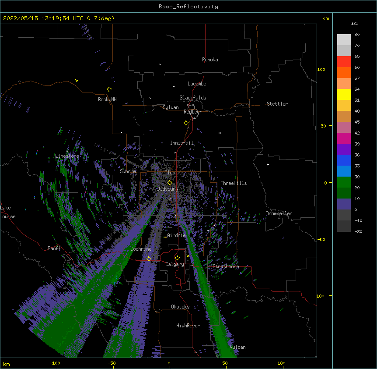
Task: Select the Blackfalds label
Action: pos(193,98)
